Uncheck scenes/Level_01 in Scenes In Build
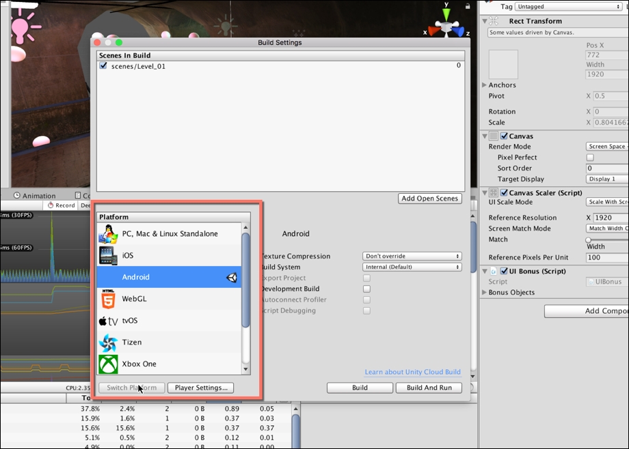This screenshot has height=449, width=629. [x=103, y=66]
